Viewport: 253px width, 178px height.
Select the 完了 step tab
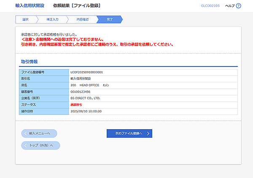click(x=110, y=19)
